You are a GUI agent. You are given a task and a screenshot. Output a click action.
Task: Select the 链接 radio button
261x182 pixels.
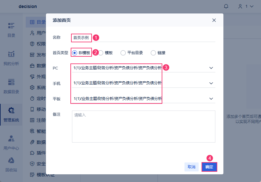tap(153, 53)
